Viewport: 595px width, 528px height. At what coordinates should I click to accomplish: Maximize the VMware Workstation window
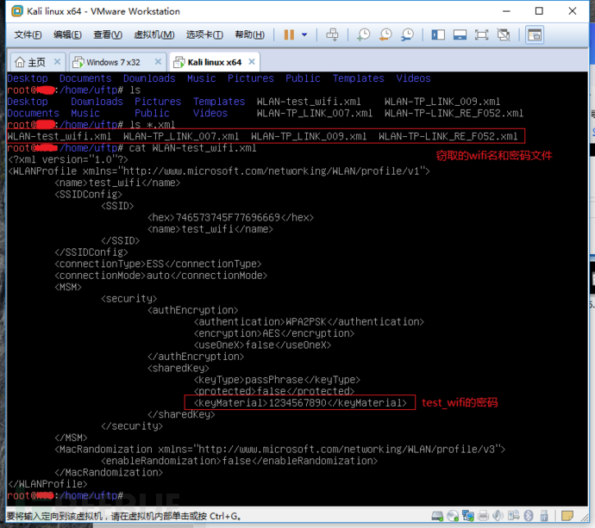[x=539, y=11]
